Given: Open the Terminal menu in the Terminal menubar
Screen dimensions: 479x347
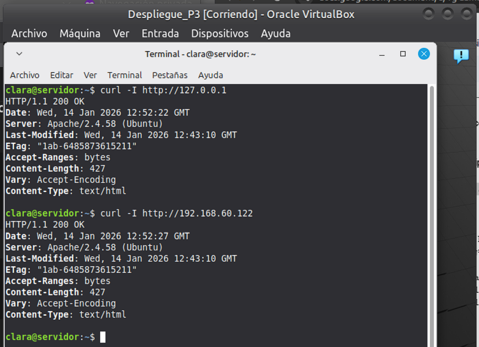Looking at the screenshot, I should (124, 75).
